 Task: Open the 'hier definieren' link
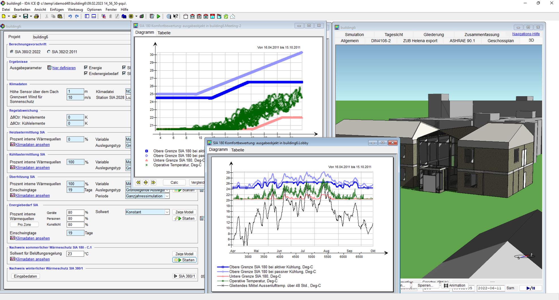[x=64, y=68]
